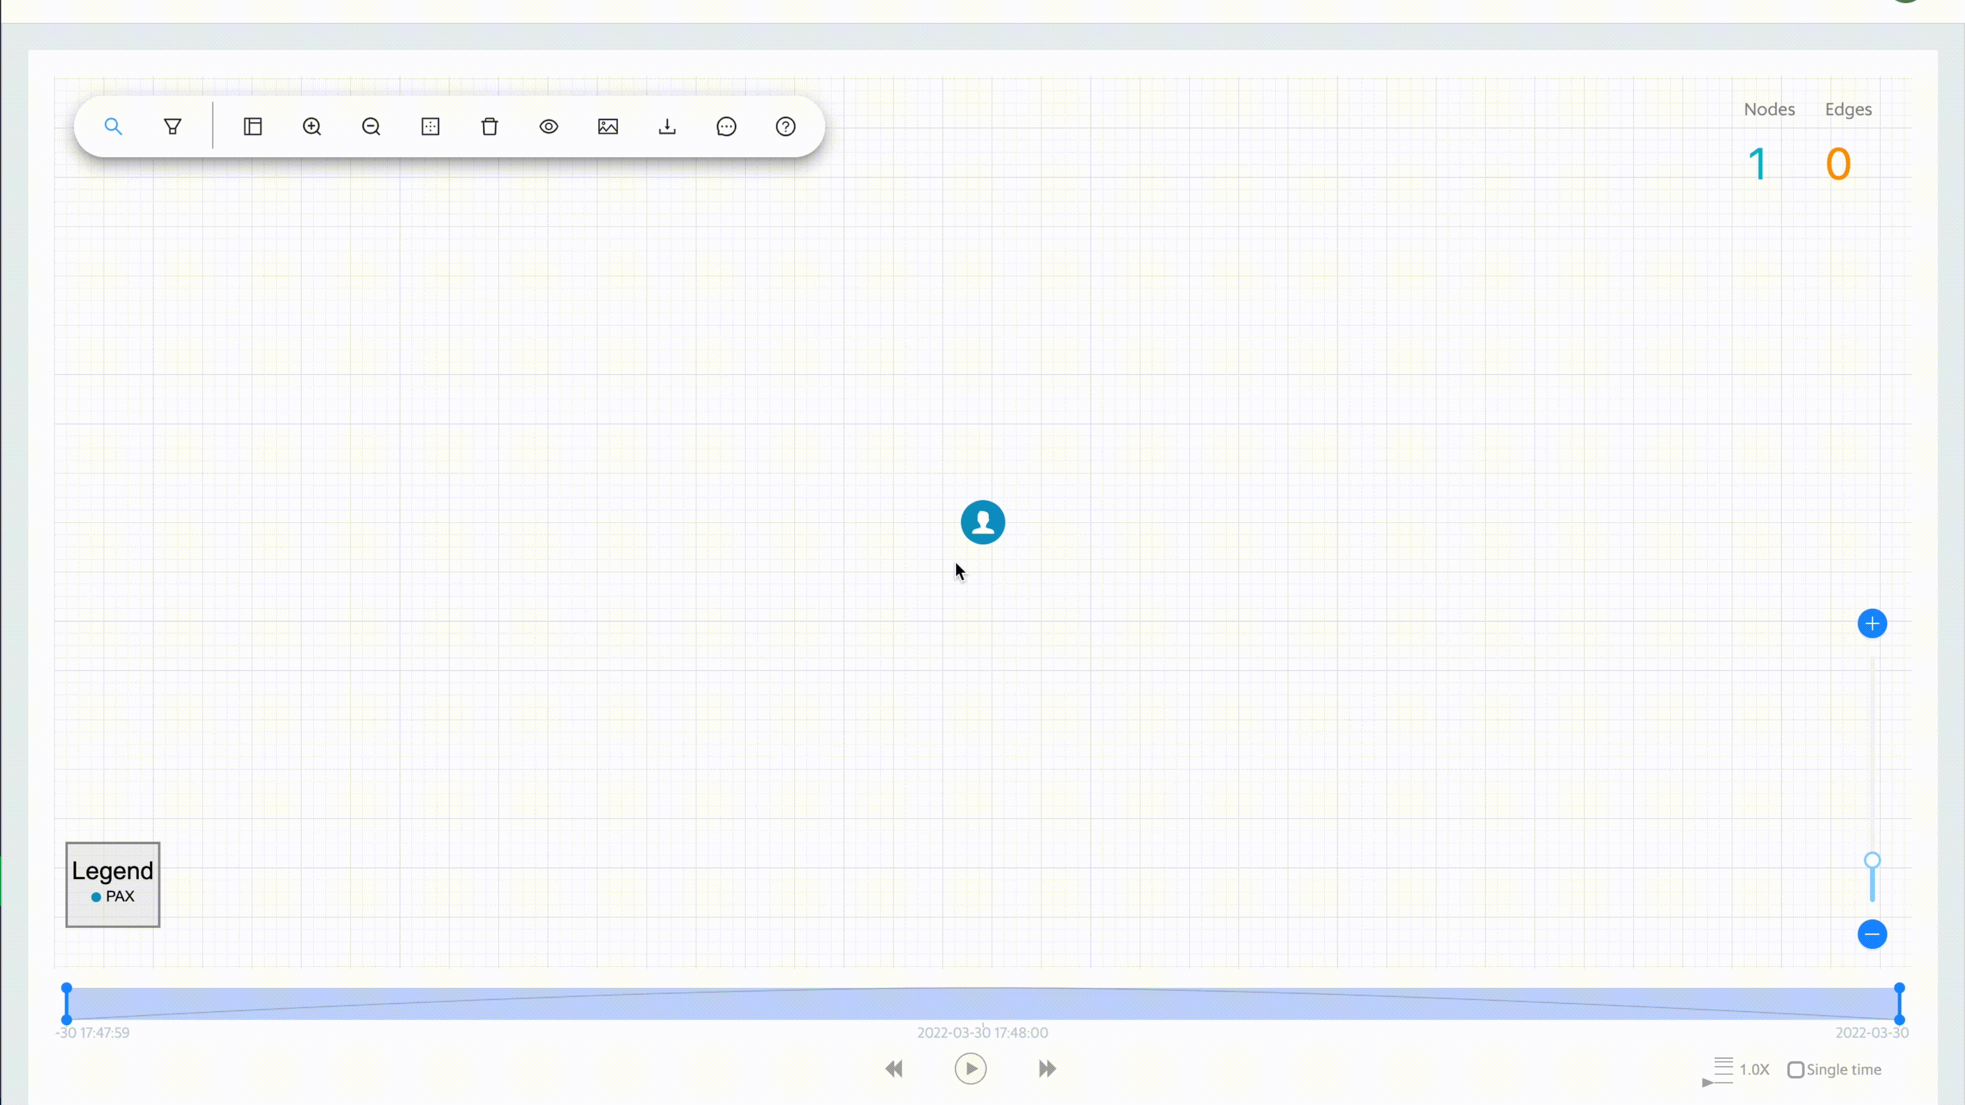Viewport: 1965px width, 1105px height.
Task: Click the Edges label
Action: (x=1848, y=109)
